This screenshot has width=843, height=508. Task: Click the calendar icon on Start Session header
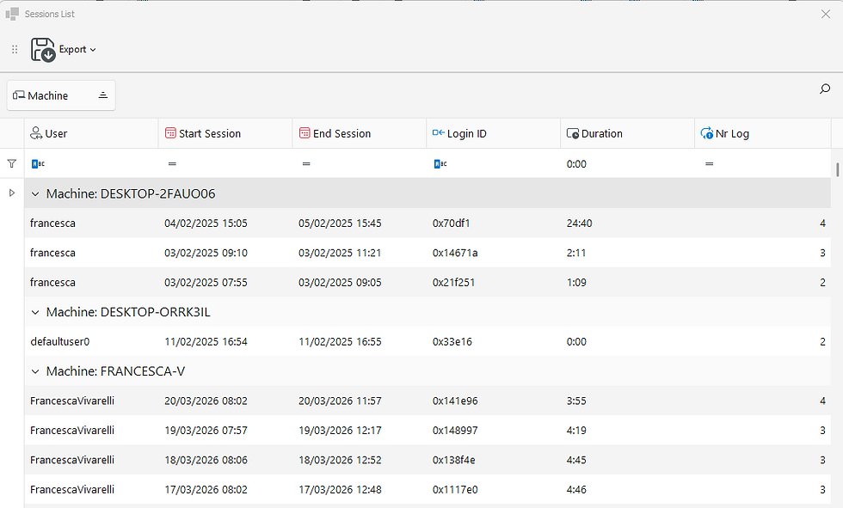coord(169,133)
